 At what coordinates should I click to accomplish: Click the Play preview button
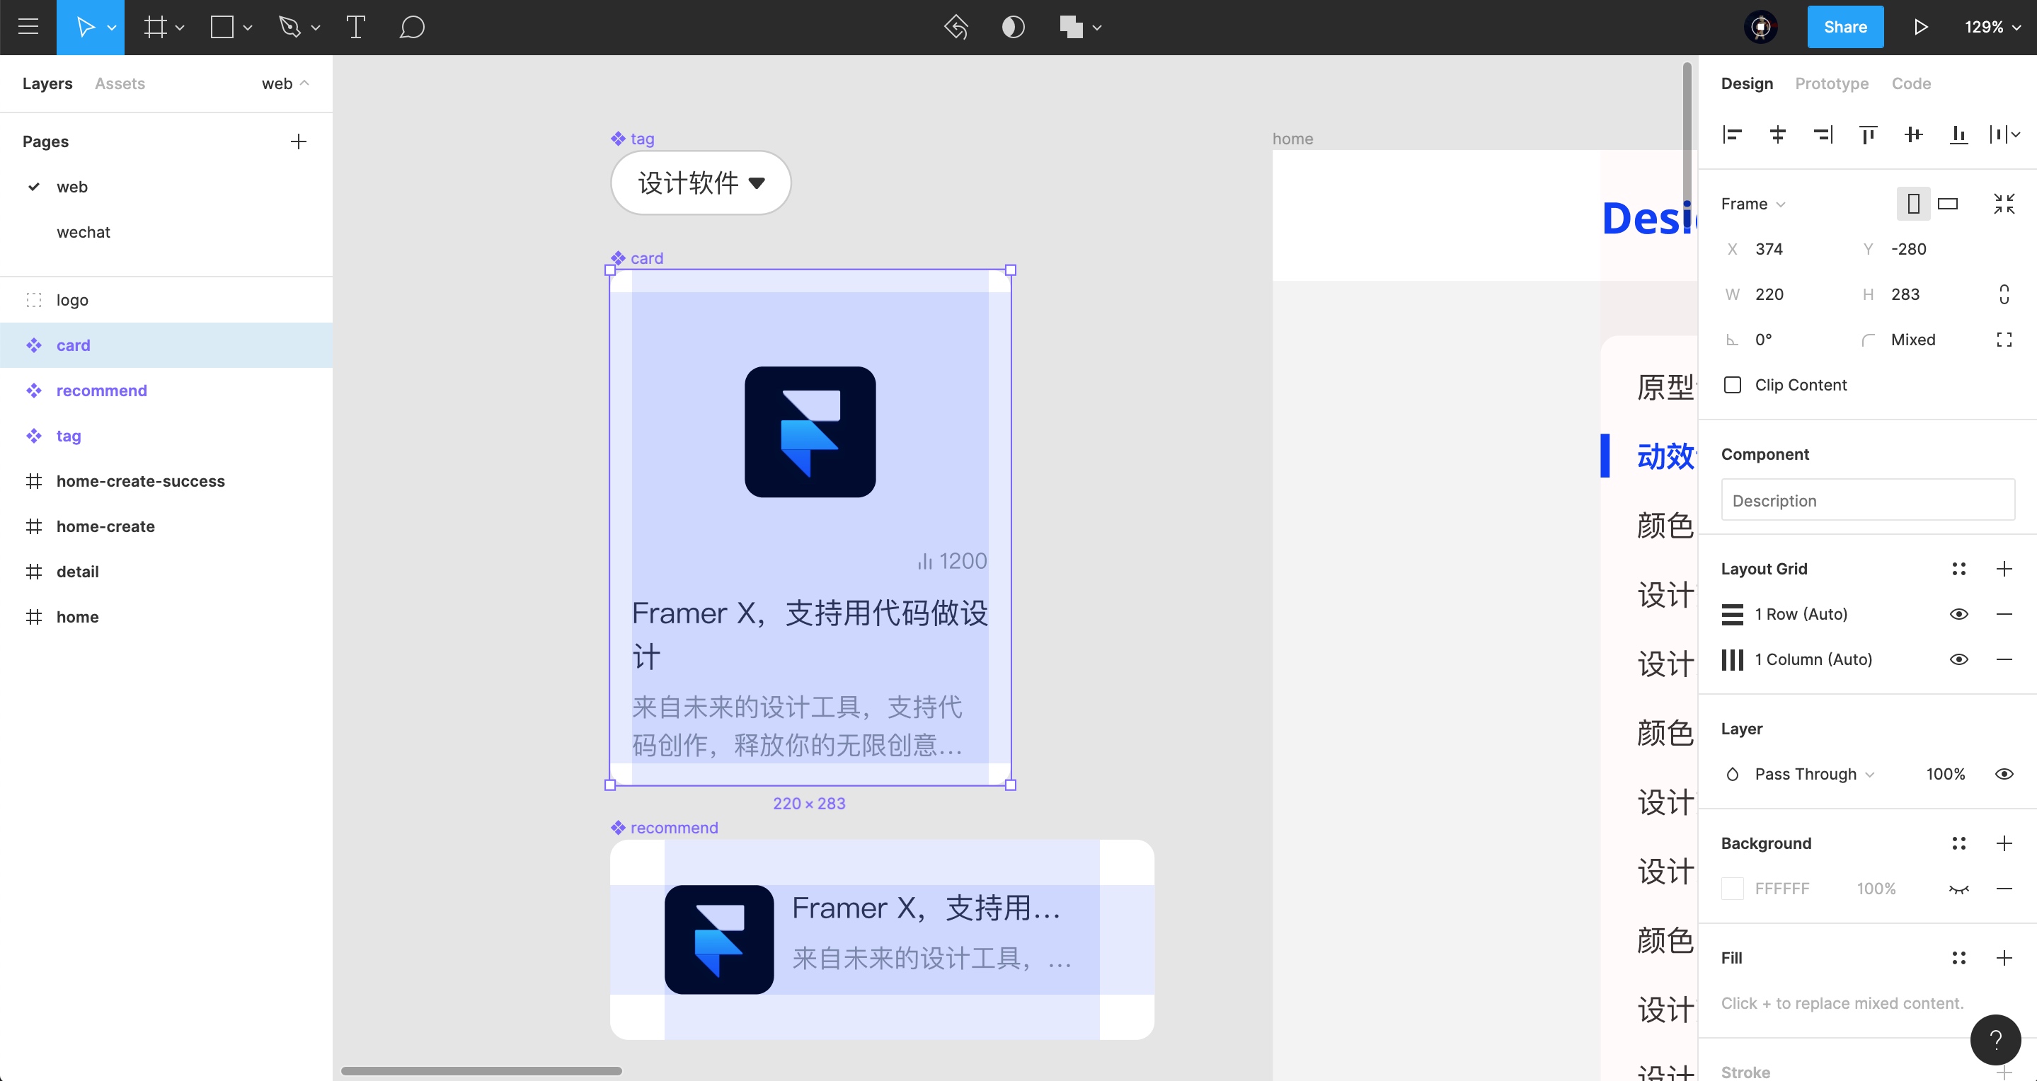[x=1920, y=27]
